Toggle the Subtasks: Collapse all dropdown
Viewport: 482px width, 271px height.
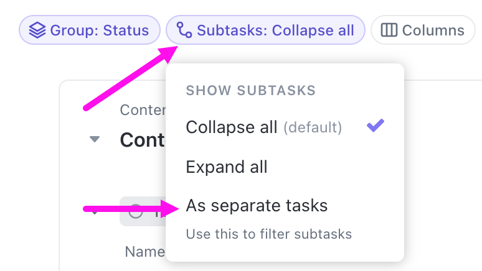tap(265, 30)
